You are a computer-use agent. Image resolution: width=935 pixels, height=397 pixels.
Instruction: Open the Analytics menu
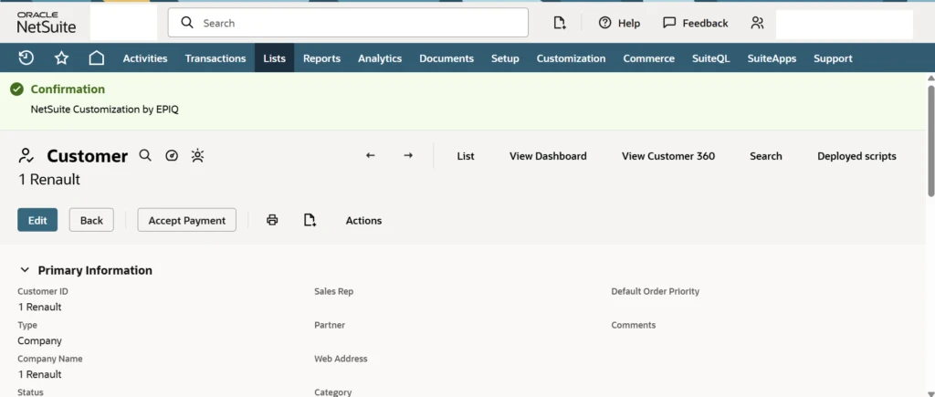coord(380,58)
